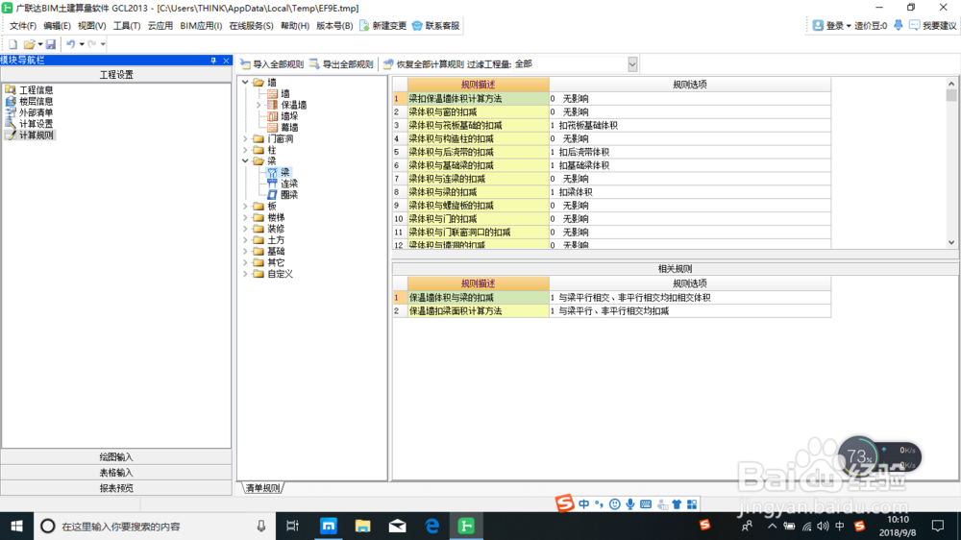Click option 扣筏板基础体积 cell
The height and width of the screenshot is (540, 961).
point(690,126)
